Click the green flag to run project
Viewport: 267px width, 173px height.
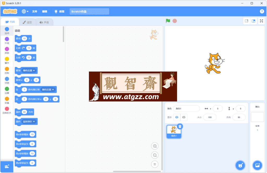168,21
